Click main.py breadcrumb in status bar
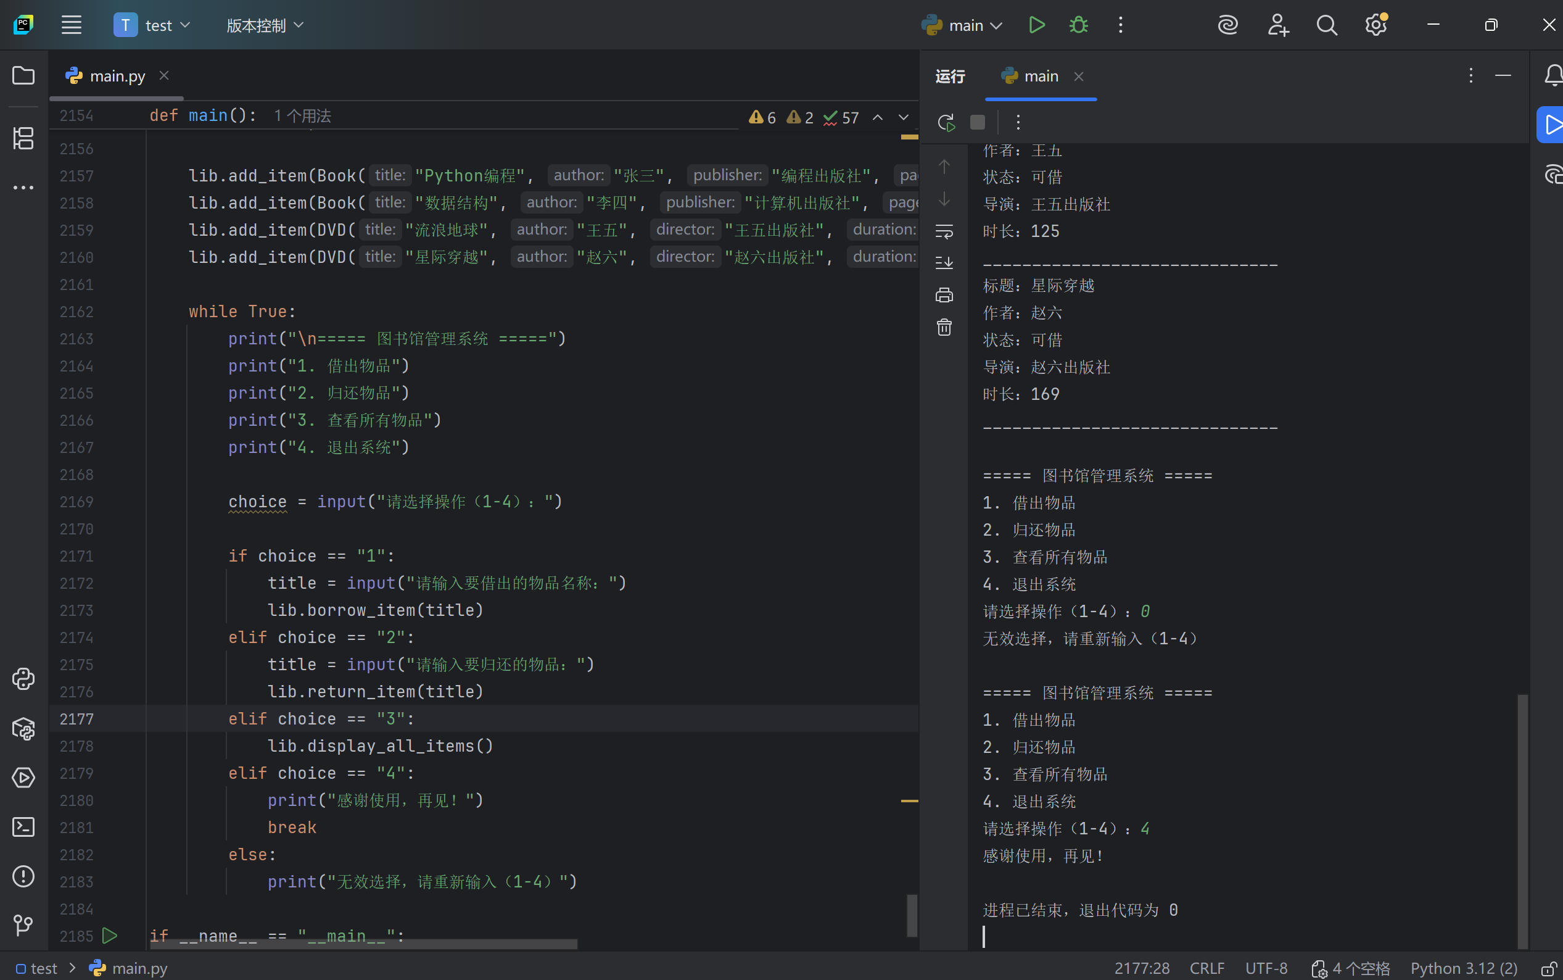 (x=128, y=968)
